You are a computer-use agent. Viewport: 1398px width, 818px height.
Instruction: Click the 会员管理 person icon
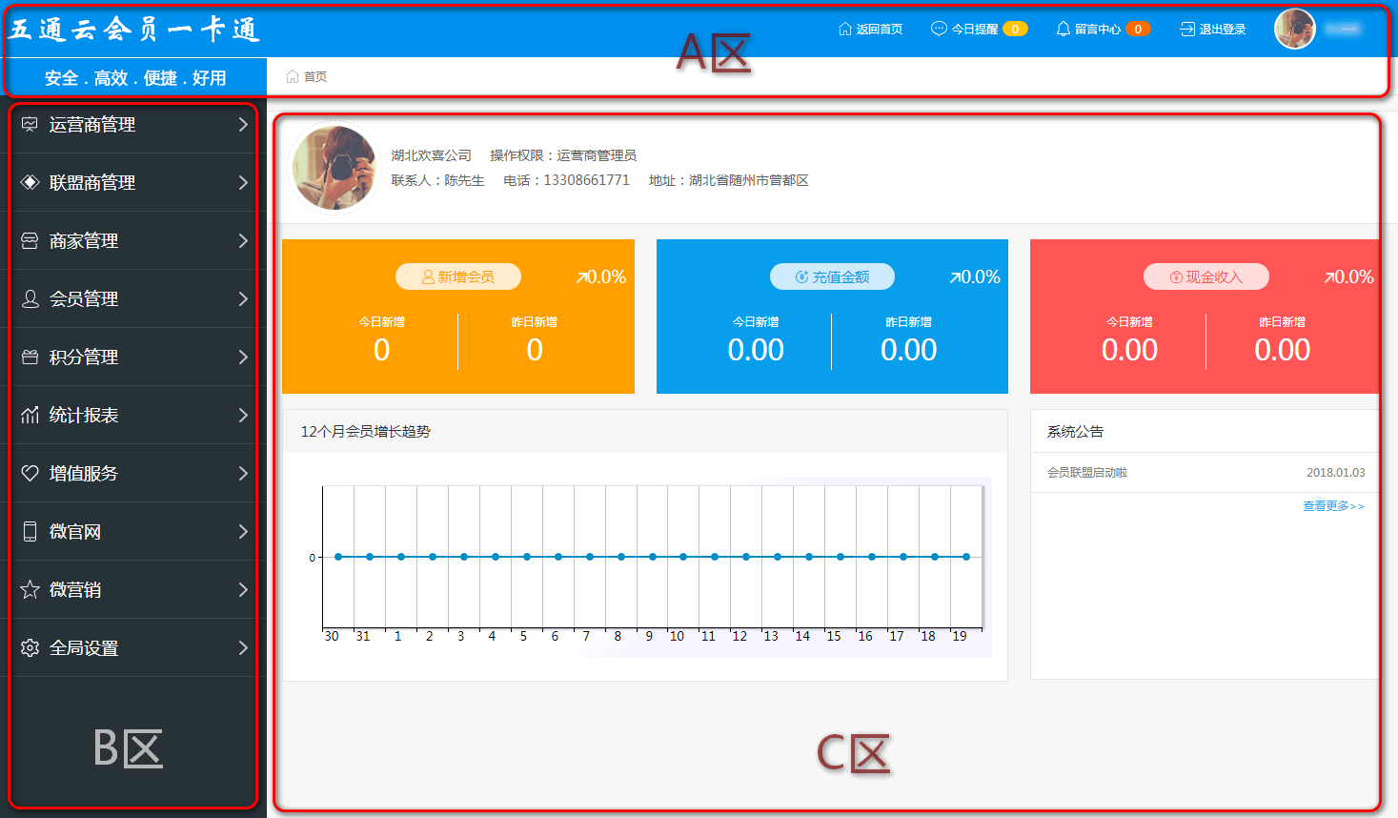30,299
